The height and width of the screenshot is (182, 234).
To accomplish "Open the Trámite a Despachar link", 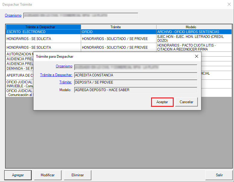I will click(56, 75).
